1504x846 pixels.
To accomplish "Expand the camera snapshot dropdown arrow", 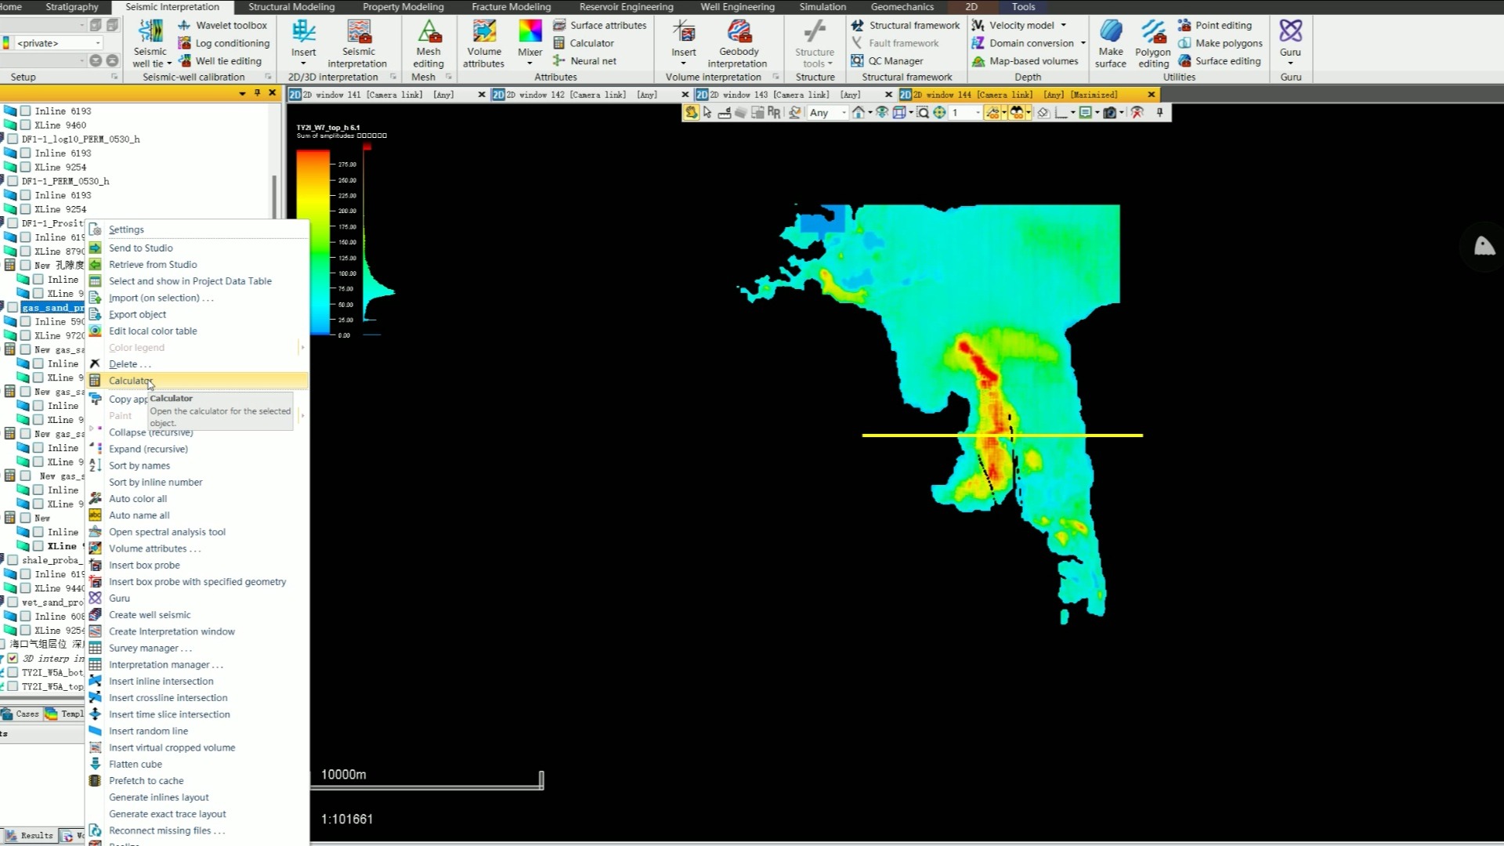I will 1121,113.
